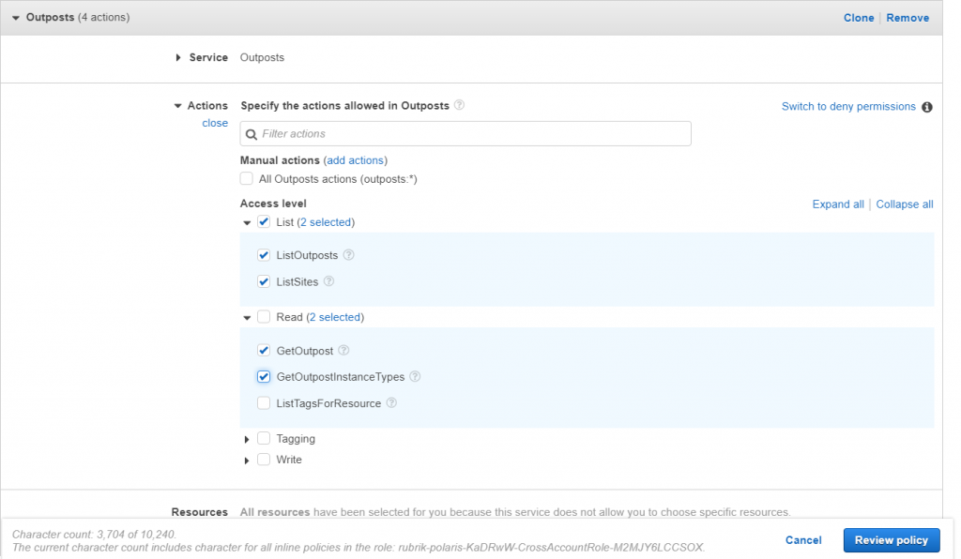Expand the Tagging access level
Screen dimensions: 961x559
(x=247, y=440)
